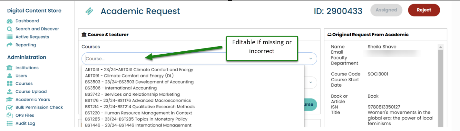Open the OPS Files menu item
Image resolution: width=460 pixels, height=131 pixels.
tap(24, 115)
